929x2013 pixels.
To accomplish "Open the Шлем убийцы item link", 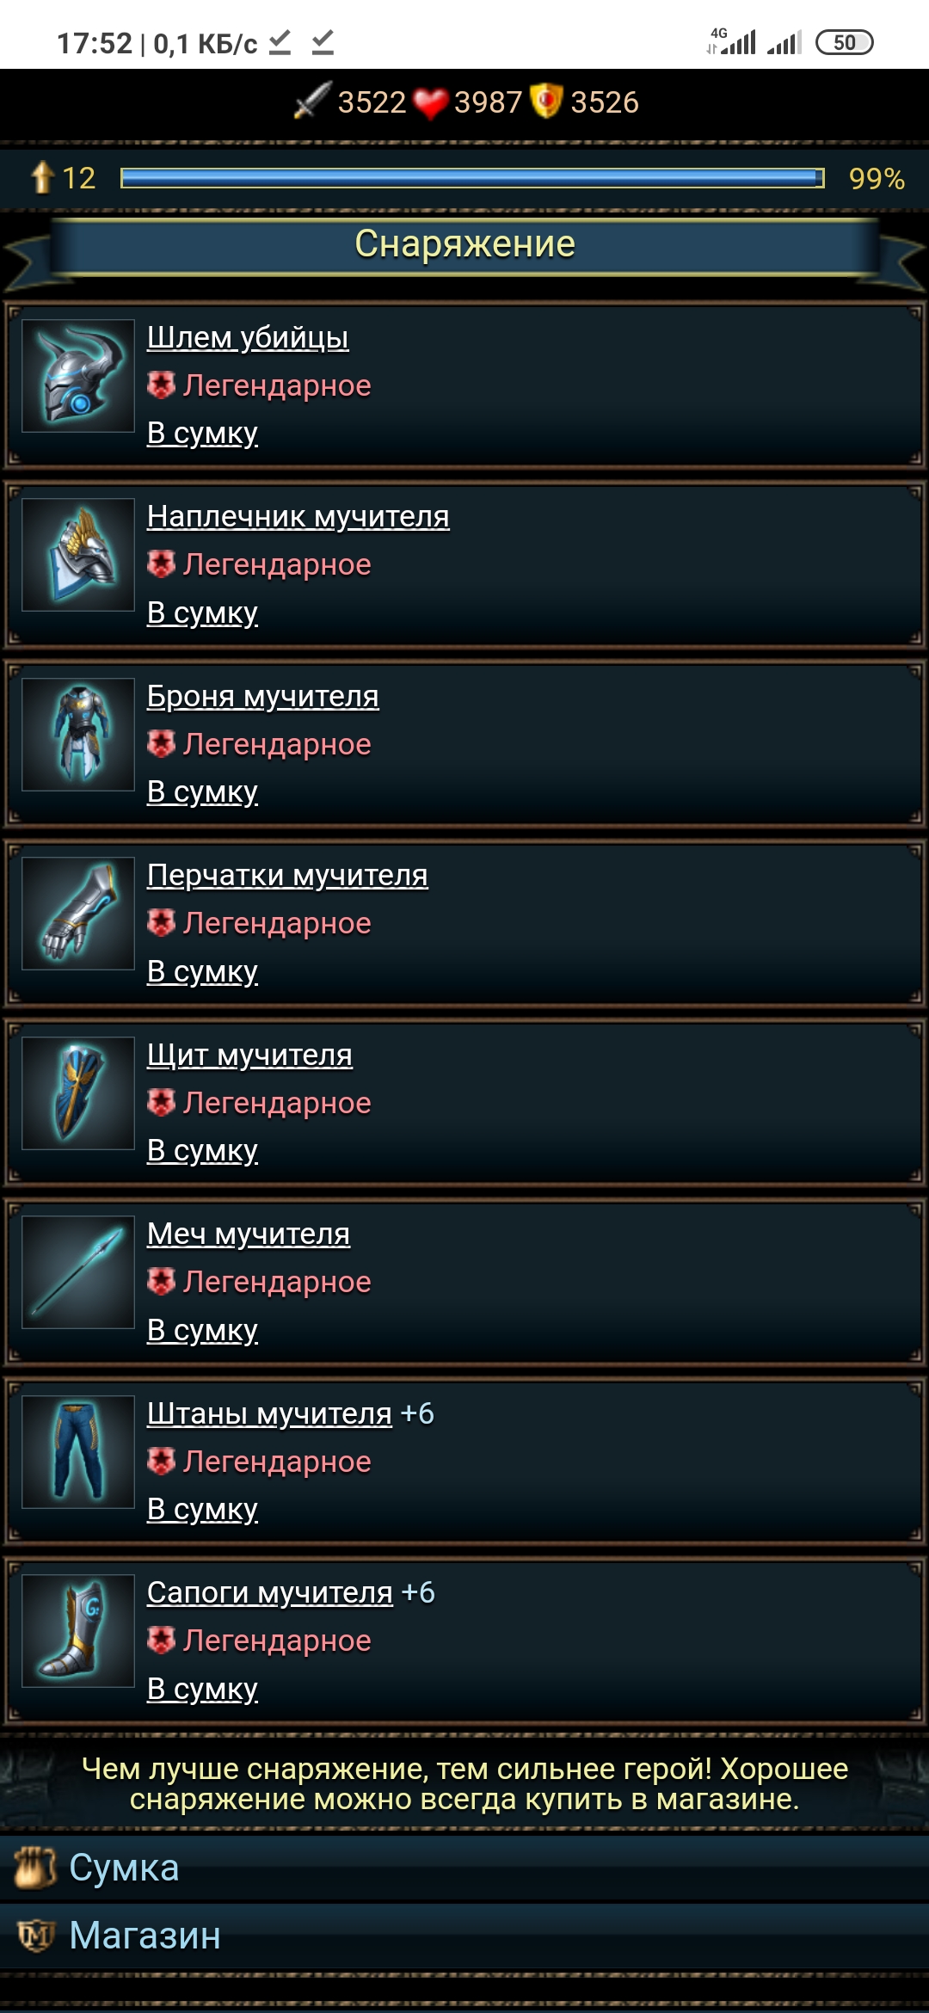I will point(248,337).
